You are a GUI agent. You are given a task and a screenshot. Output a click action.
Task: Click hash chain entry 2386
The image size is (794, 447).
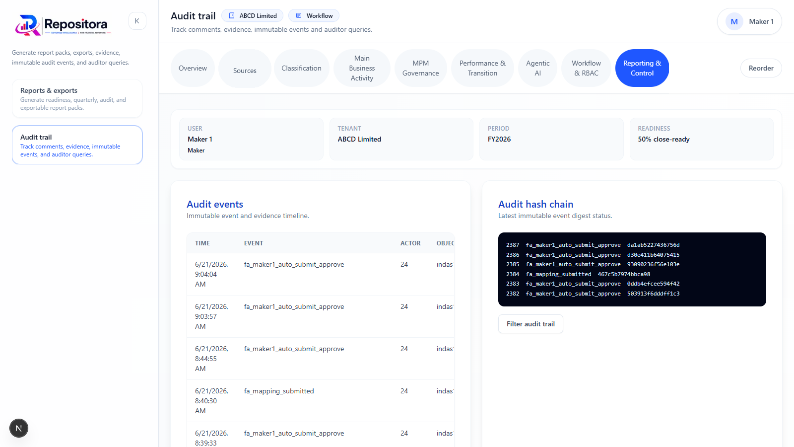[593, 255]
